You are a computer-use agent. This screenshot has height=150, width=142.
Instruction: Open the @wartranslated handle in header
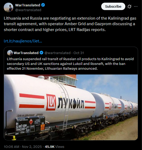(28, 10)
